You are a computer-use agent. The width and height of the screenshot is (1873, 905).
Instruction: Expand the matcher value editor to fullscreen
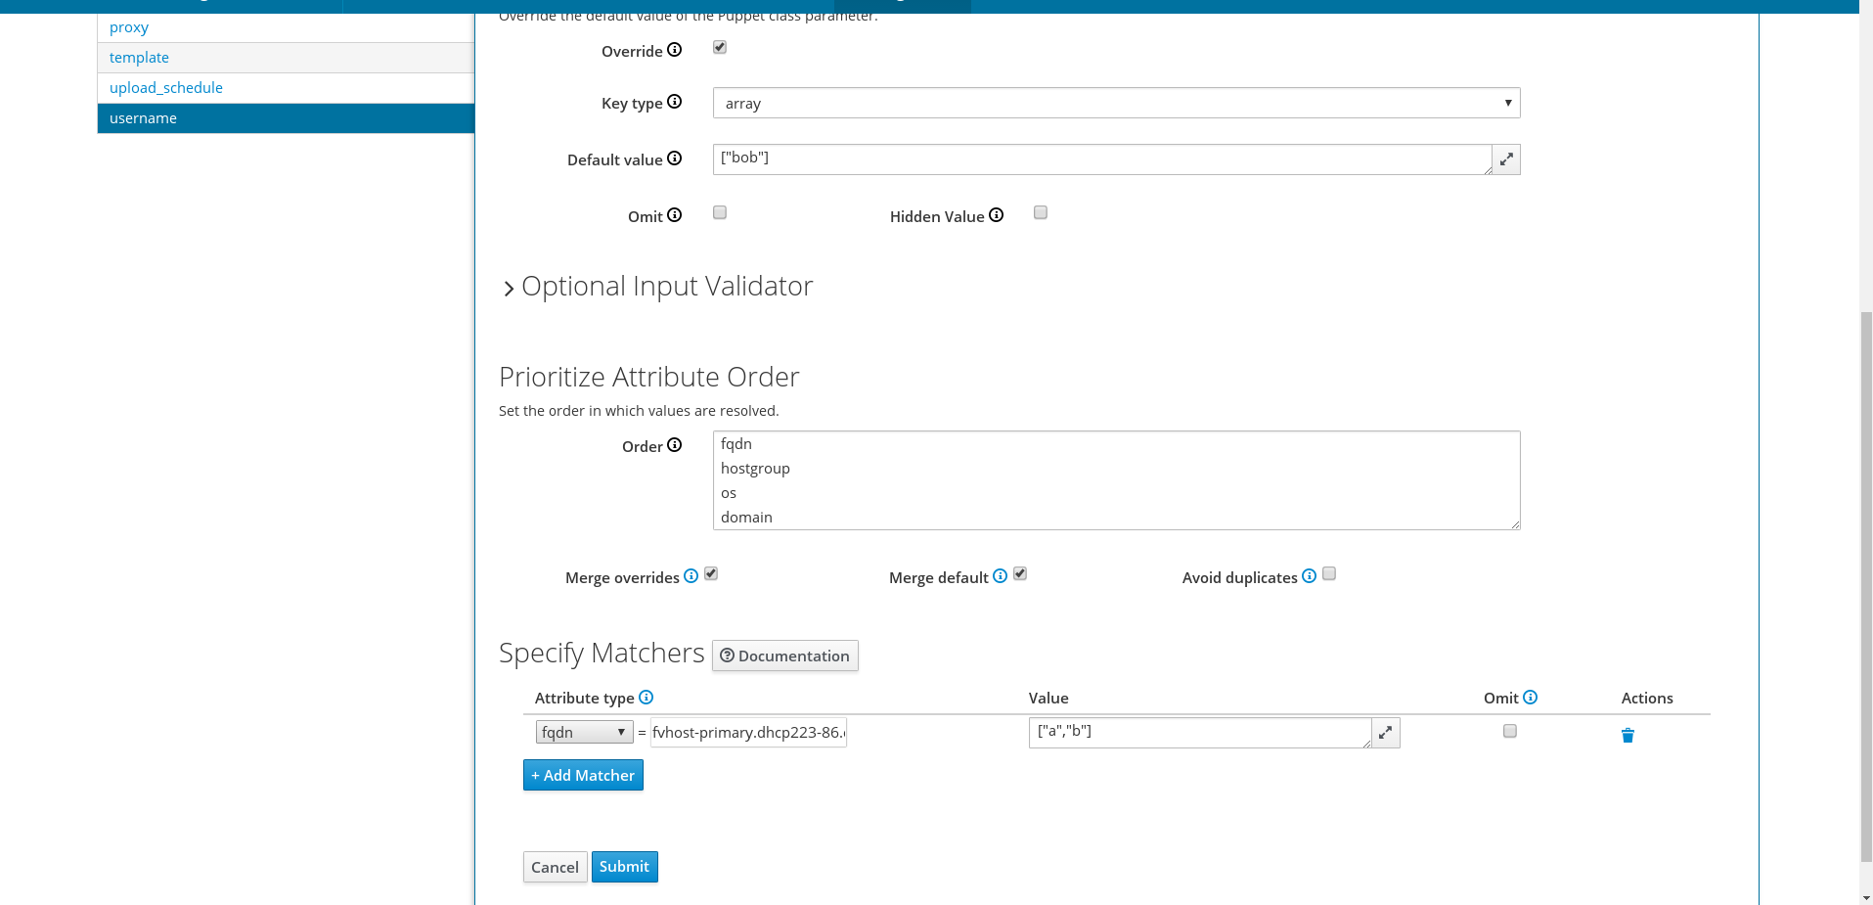tap(1386, 733)
